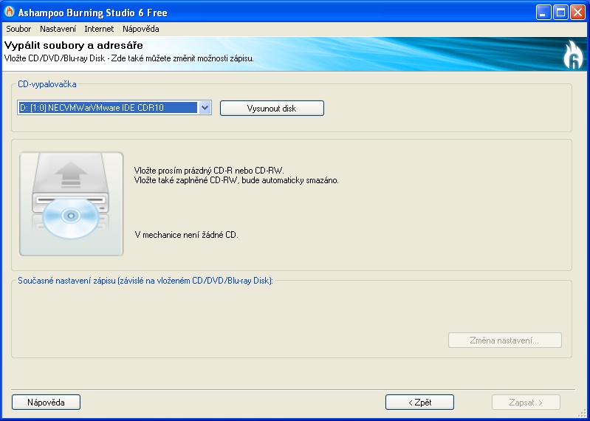This screenshot has height=421, width=590.
Task: Click the flame logo in the blue header
Action: click(x=573, y=55)
